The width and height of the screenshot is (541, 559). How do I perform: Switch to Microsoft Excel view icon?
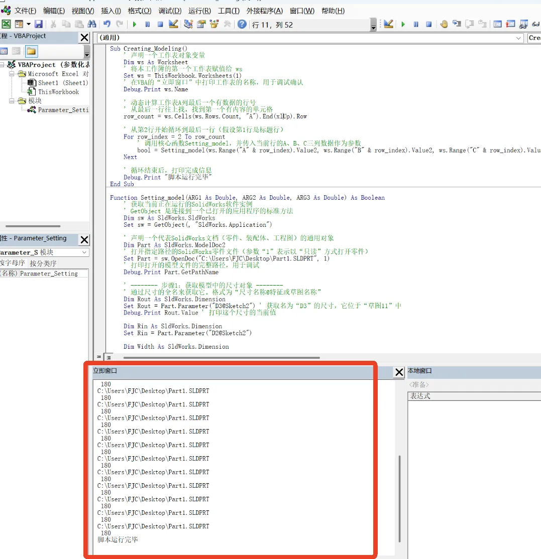click(6, 24)
